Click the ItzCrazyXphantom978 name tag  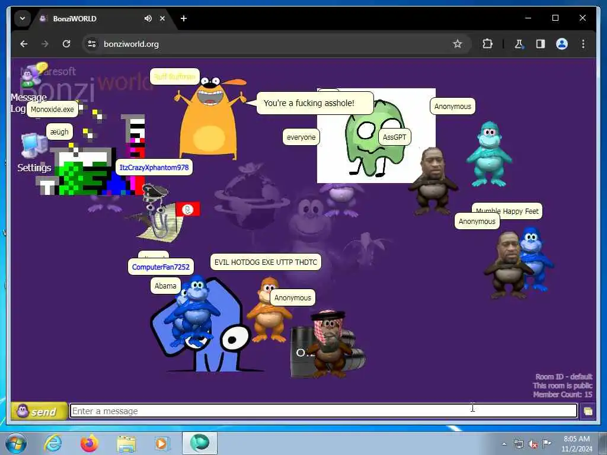point(154,168)
